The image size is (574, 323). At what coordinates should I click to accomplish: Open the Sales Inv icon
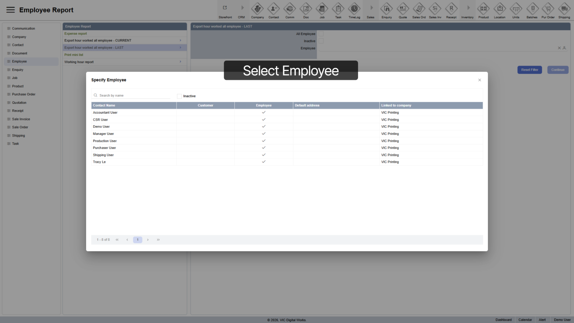(435, 9)
